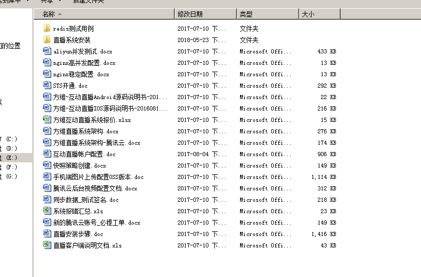The width and height of the screenshot is (421, 277).
Task: Sort files by the 类型 column header
Action: [x=268, y=14]
